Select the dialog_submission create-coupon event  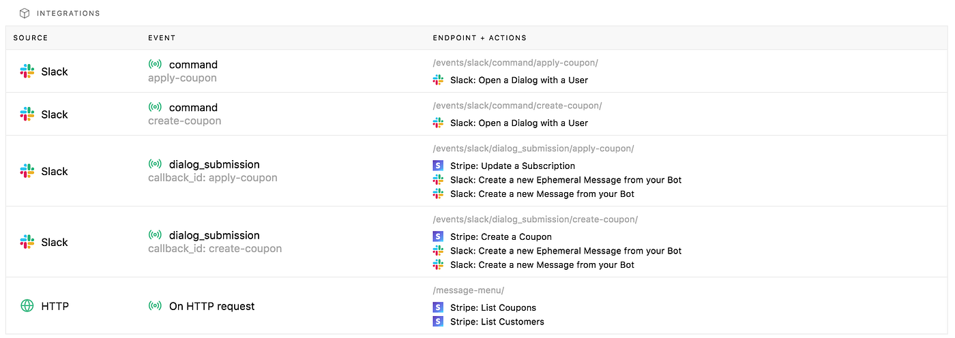pos(214,235)
